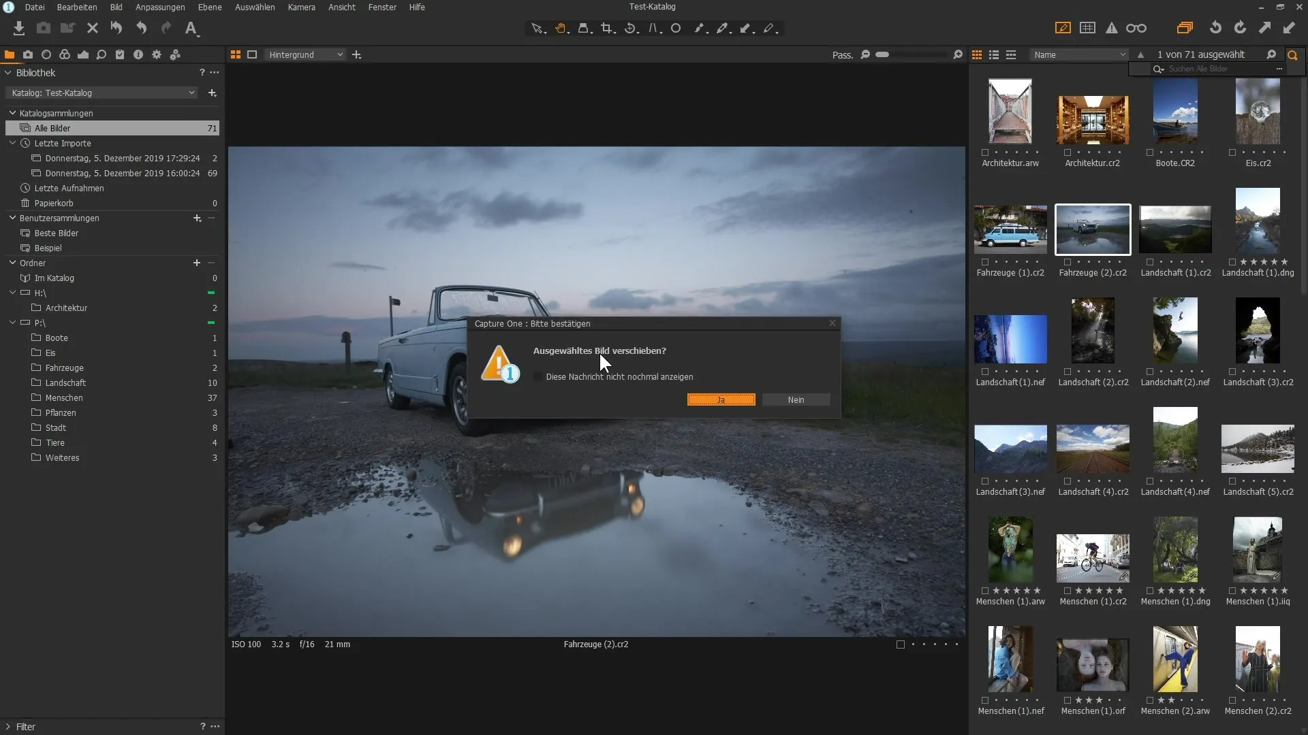Open the Metadata tool tab info icon

point(138,54)
